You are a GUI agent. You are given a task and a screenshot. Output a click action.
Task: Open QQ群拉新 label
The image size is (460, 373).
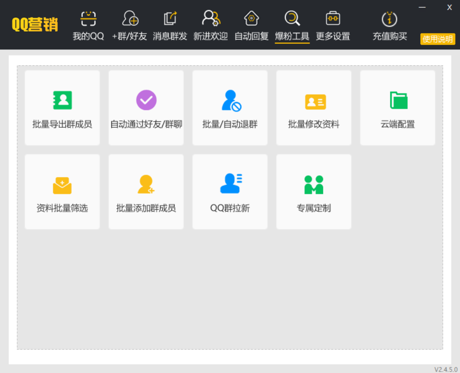point(230,208)
